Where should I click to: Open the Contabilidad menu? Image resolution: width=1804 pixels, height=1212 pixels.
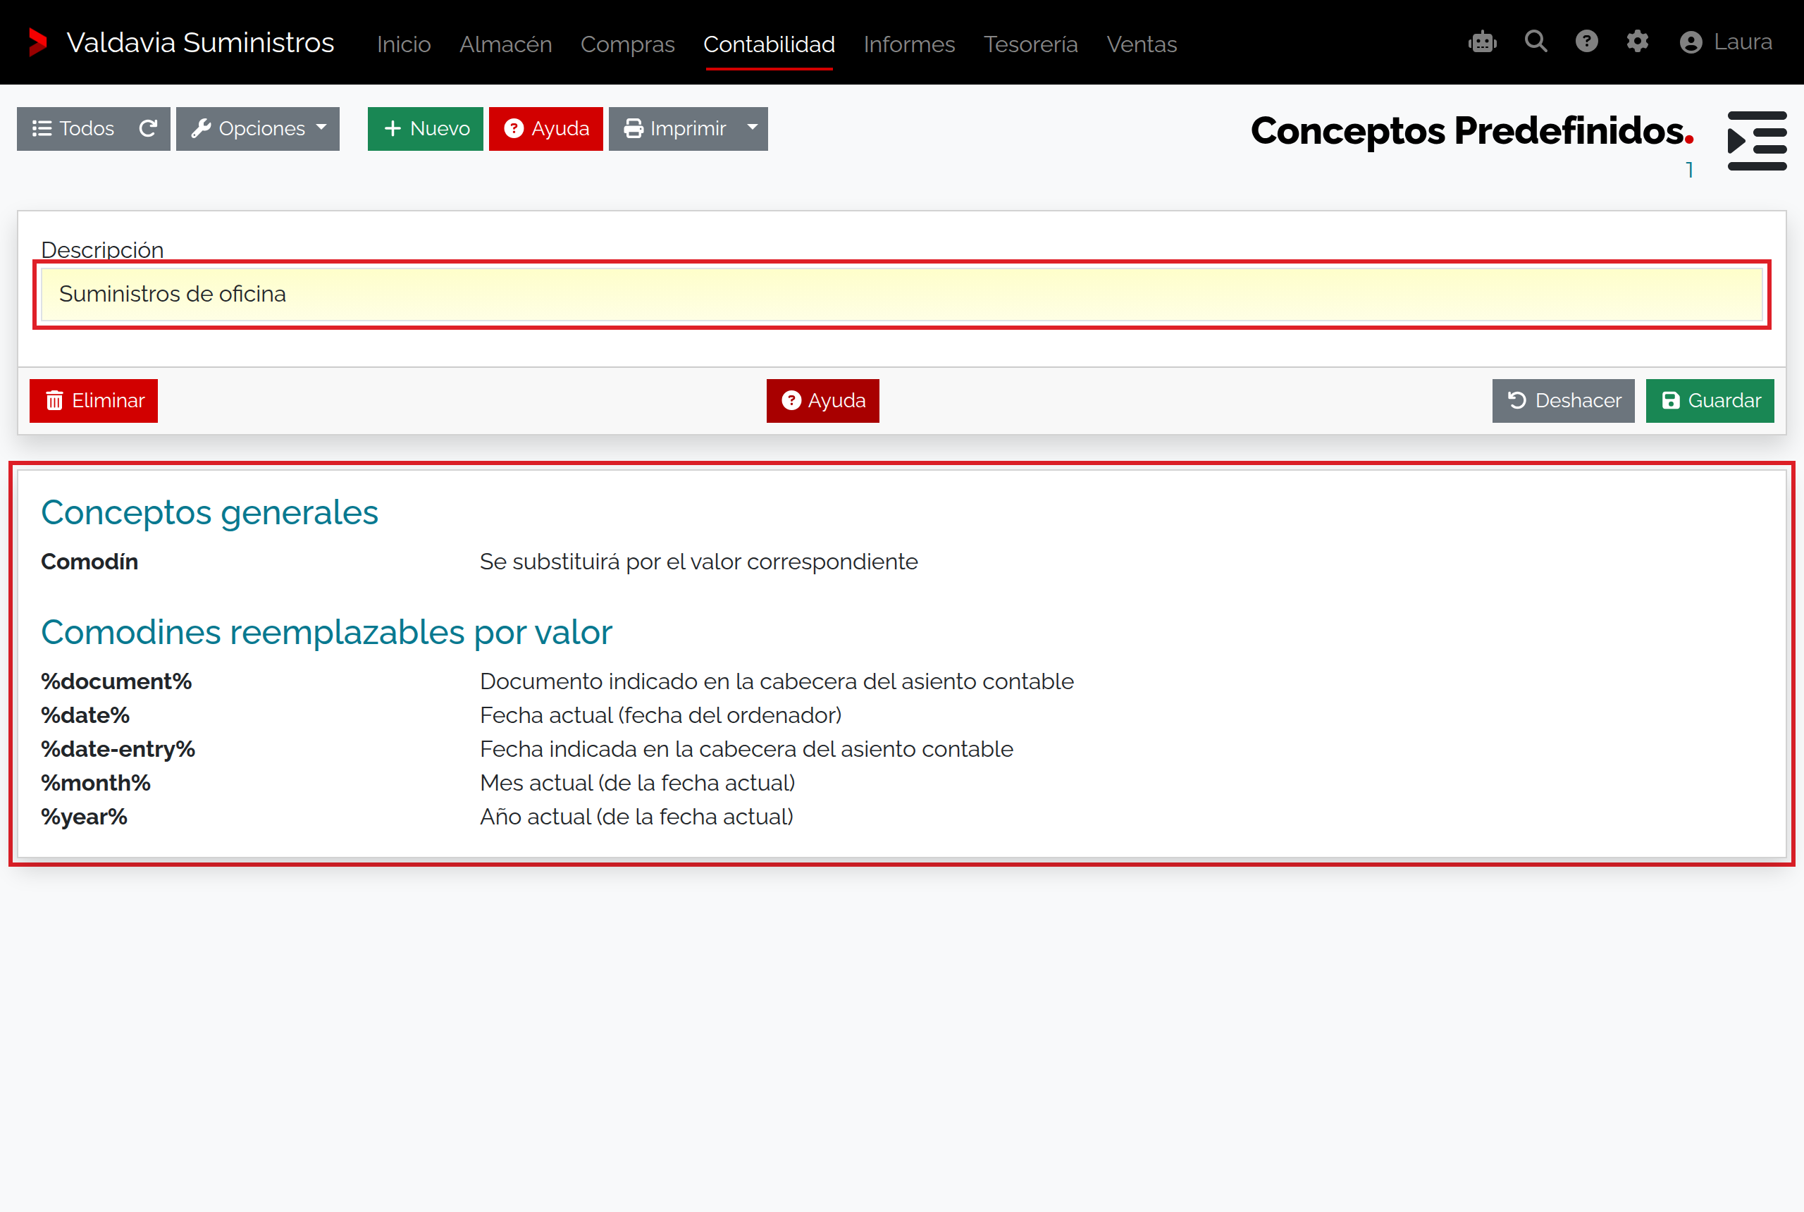click(x=768, y=44)
